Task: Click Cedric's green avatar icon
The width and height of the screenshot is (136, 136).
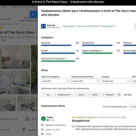Action: pos(43,118)
